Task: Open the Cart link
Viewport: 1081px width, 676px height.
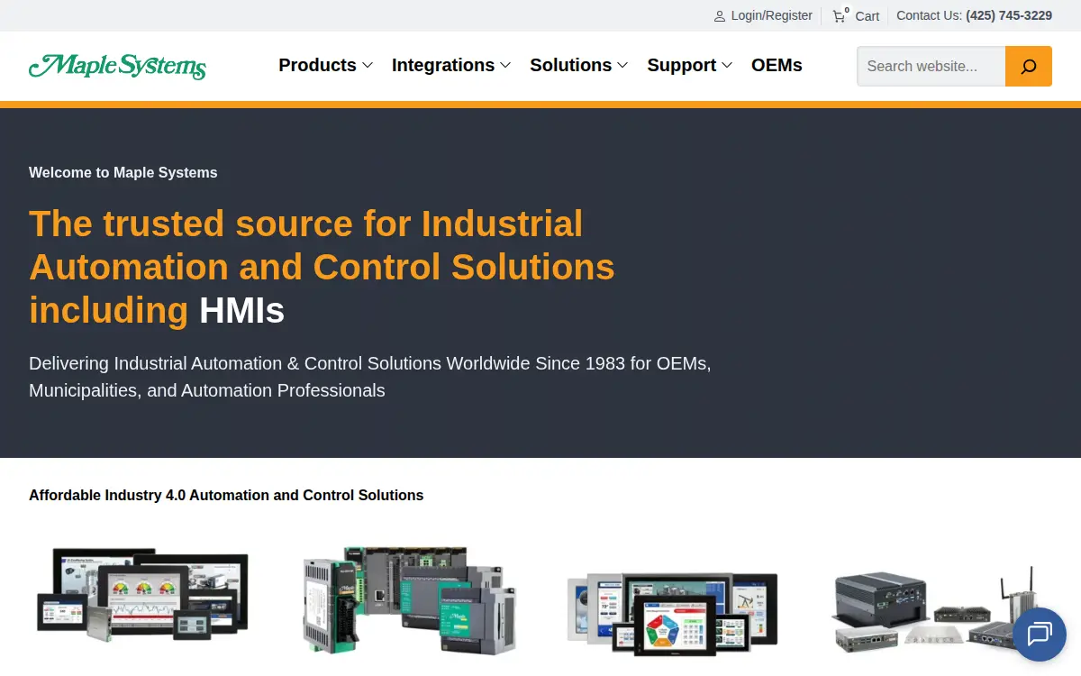Action: 868,16
